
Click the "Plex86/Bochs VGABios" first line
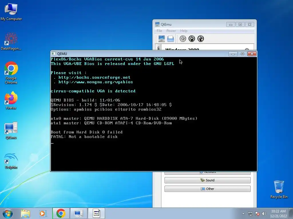tap(107, 59)
